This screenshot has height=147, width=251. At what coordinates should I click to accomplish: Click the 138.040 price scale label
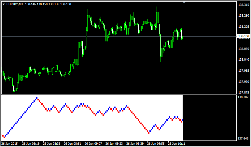(244, 60)
